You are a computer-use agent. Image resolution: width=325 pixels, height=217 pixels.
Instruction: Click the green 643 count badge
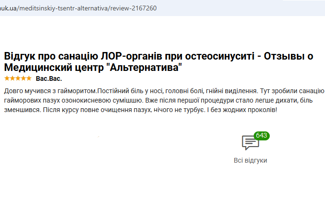(261, 136)
